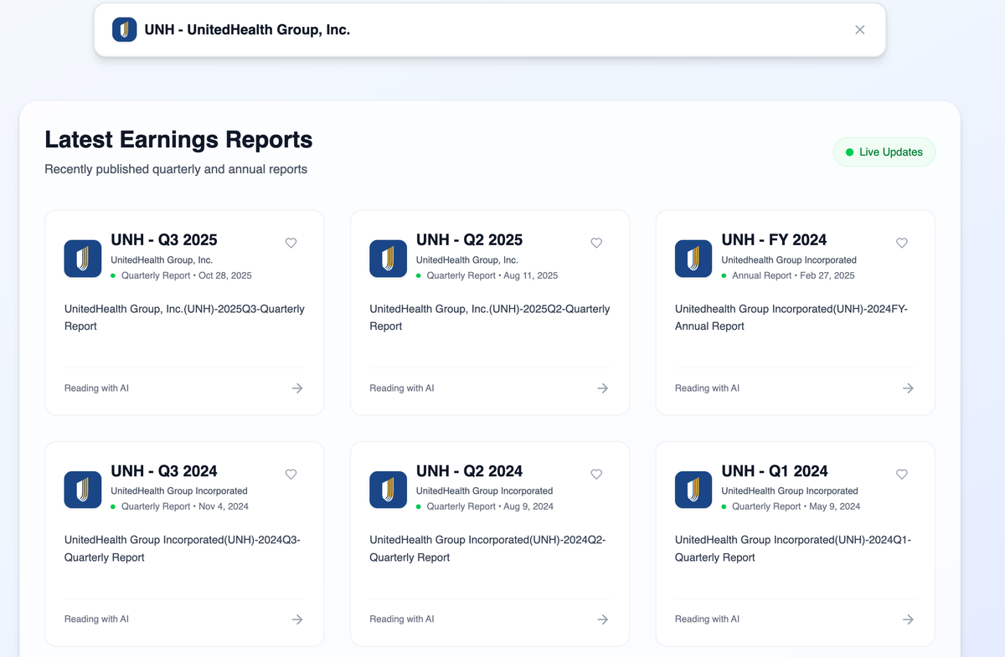Click arrow icon on Q3 2024 card

point(297,619)
